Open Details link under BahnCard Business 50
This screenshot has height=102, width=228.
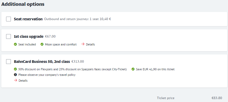tap(23, 81)
